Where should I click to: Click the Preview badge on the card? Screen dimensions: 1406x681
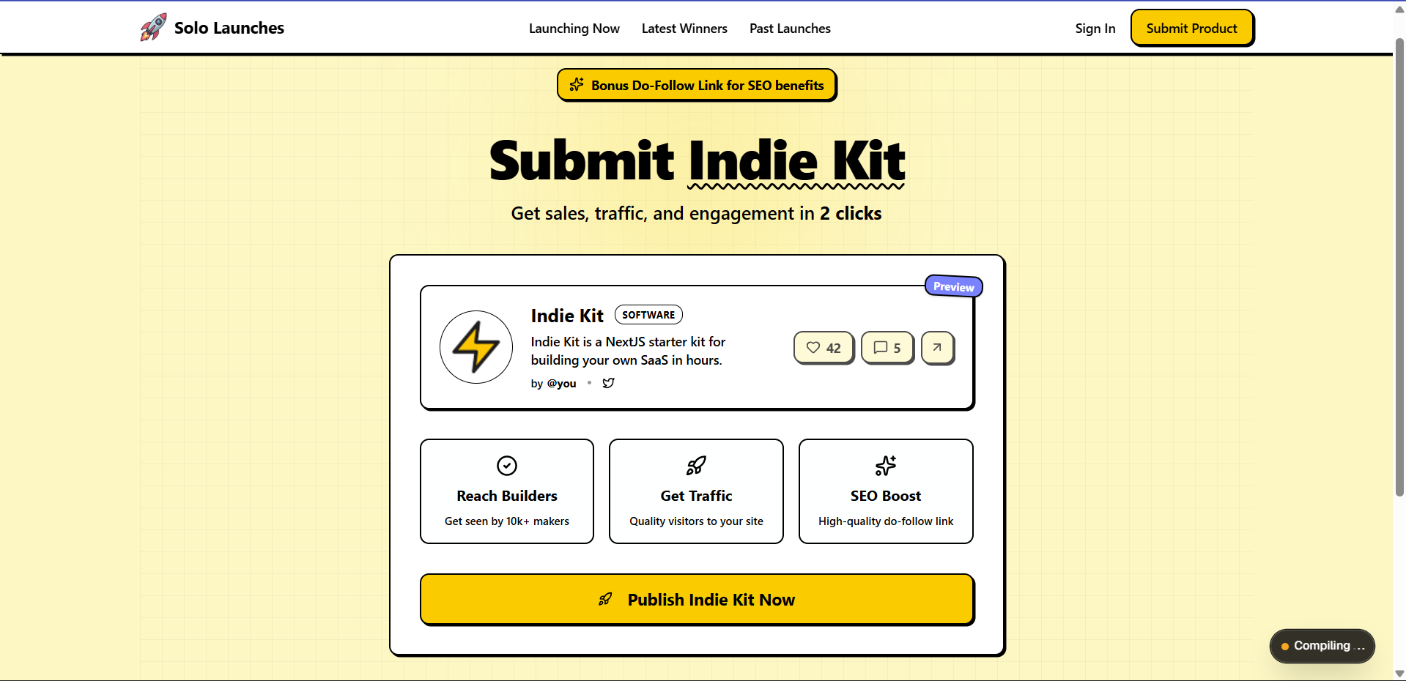tap(952, 286)
